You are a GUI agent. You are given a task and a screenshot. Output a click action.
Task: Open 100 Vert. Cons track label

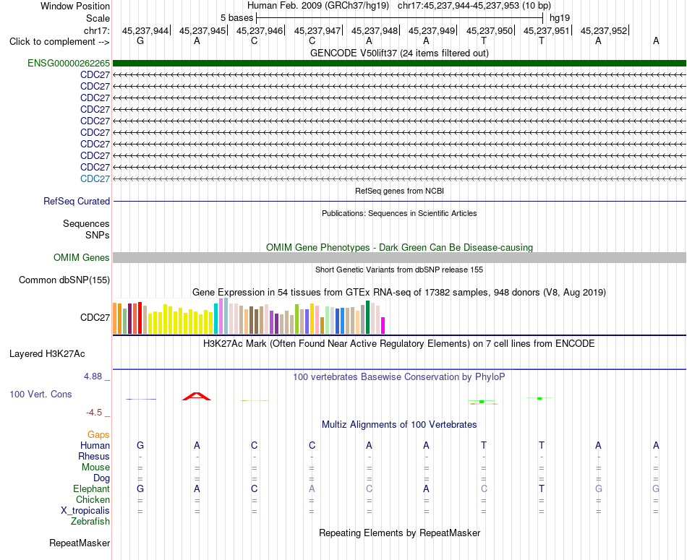coord(40,394)
